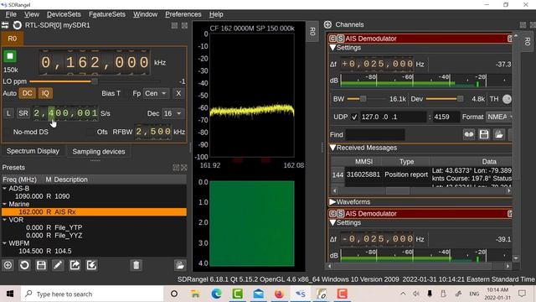Viewport: 536px width, 302px height.
Task: Collapse the ADS-B preset group
Action: [4, 188]
